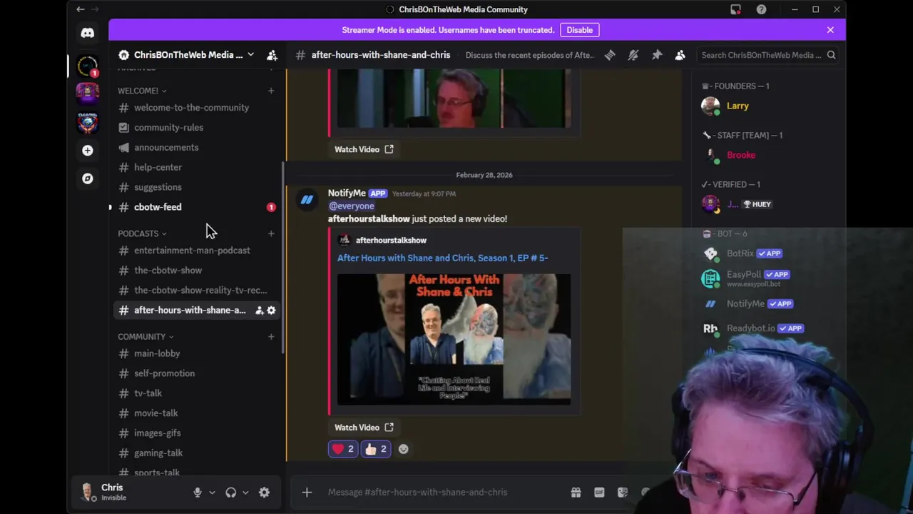Collapse the WELCOME! category

click(142, 91)
